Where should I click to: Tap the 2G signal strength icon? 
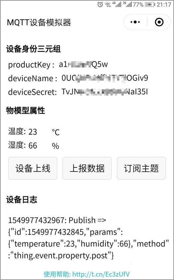127,4
